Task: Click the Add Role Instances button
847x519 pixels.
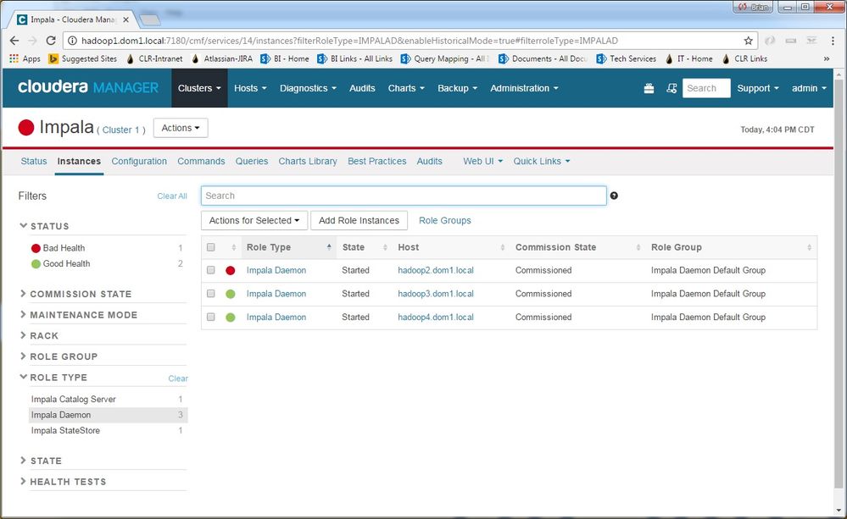Action: (x=359, y=220)
